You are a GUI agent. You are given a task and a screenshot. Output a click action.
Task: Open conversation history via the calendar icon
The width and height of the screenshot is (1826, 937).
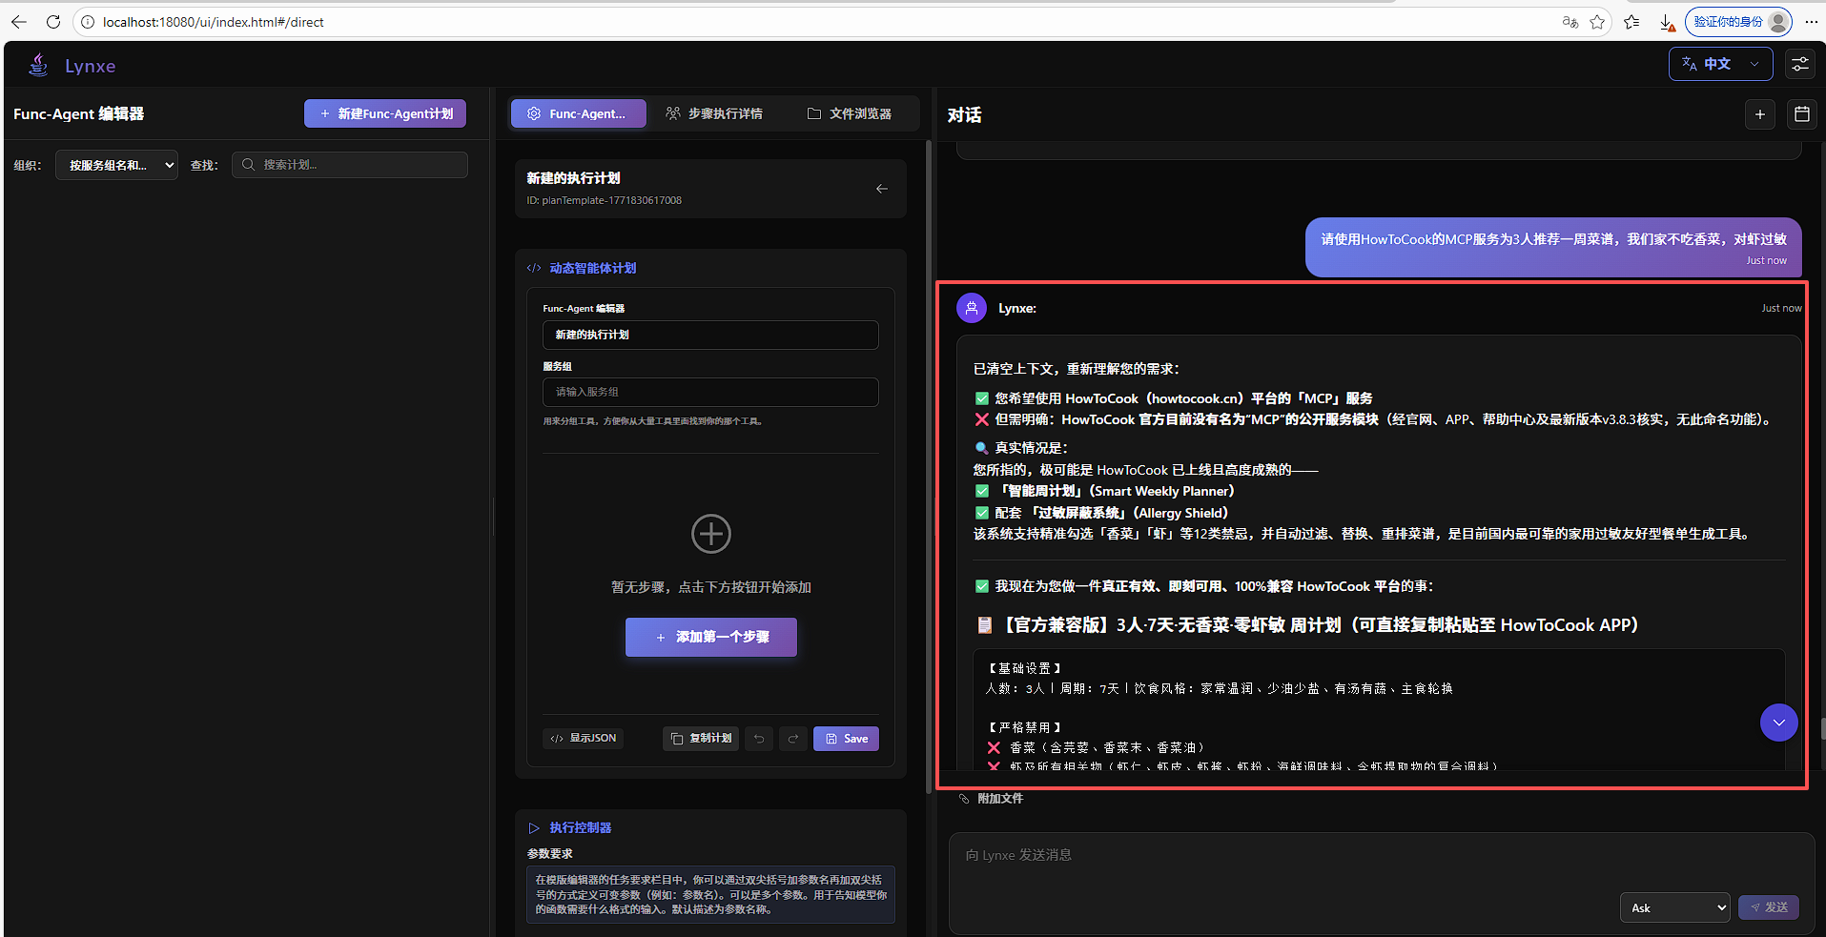point(1801,113)
